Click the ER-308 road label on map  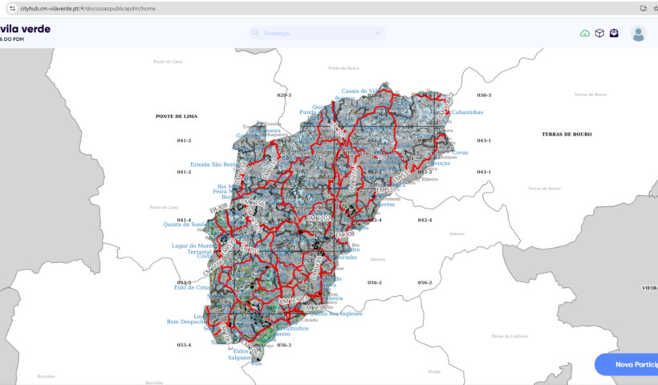tap(218, 209)
